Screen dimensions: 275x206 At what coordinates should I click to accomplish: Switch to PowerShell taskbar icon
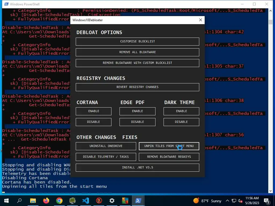(x=138, y=201)
